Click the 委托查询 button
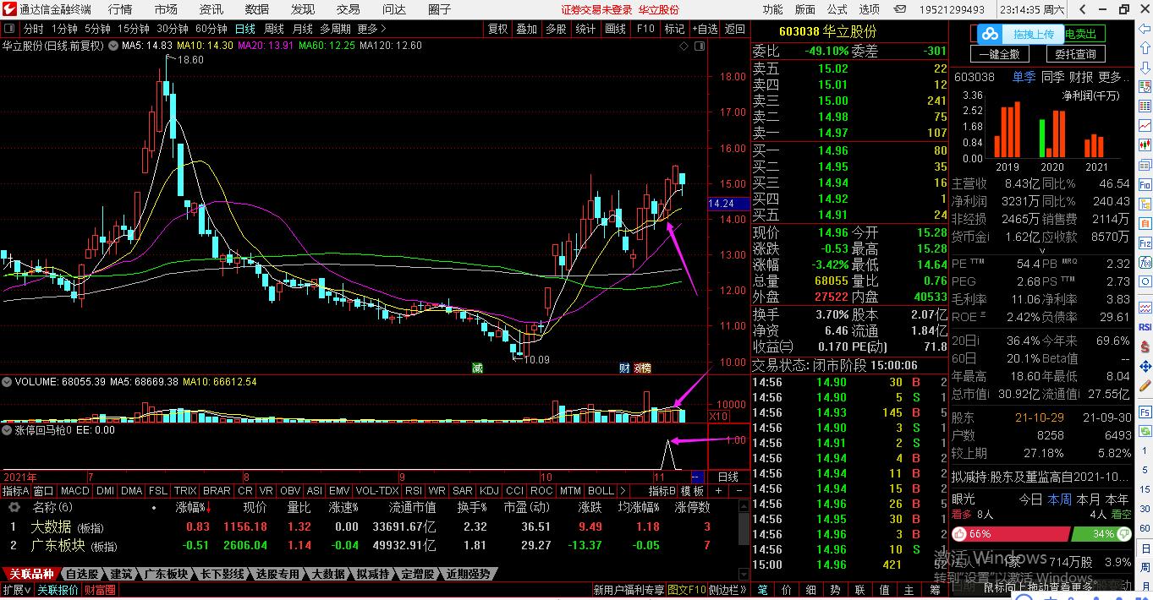 click(x=1075, y=54)
